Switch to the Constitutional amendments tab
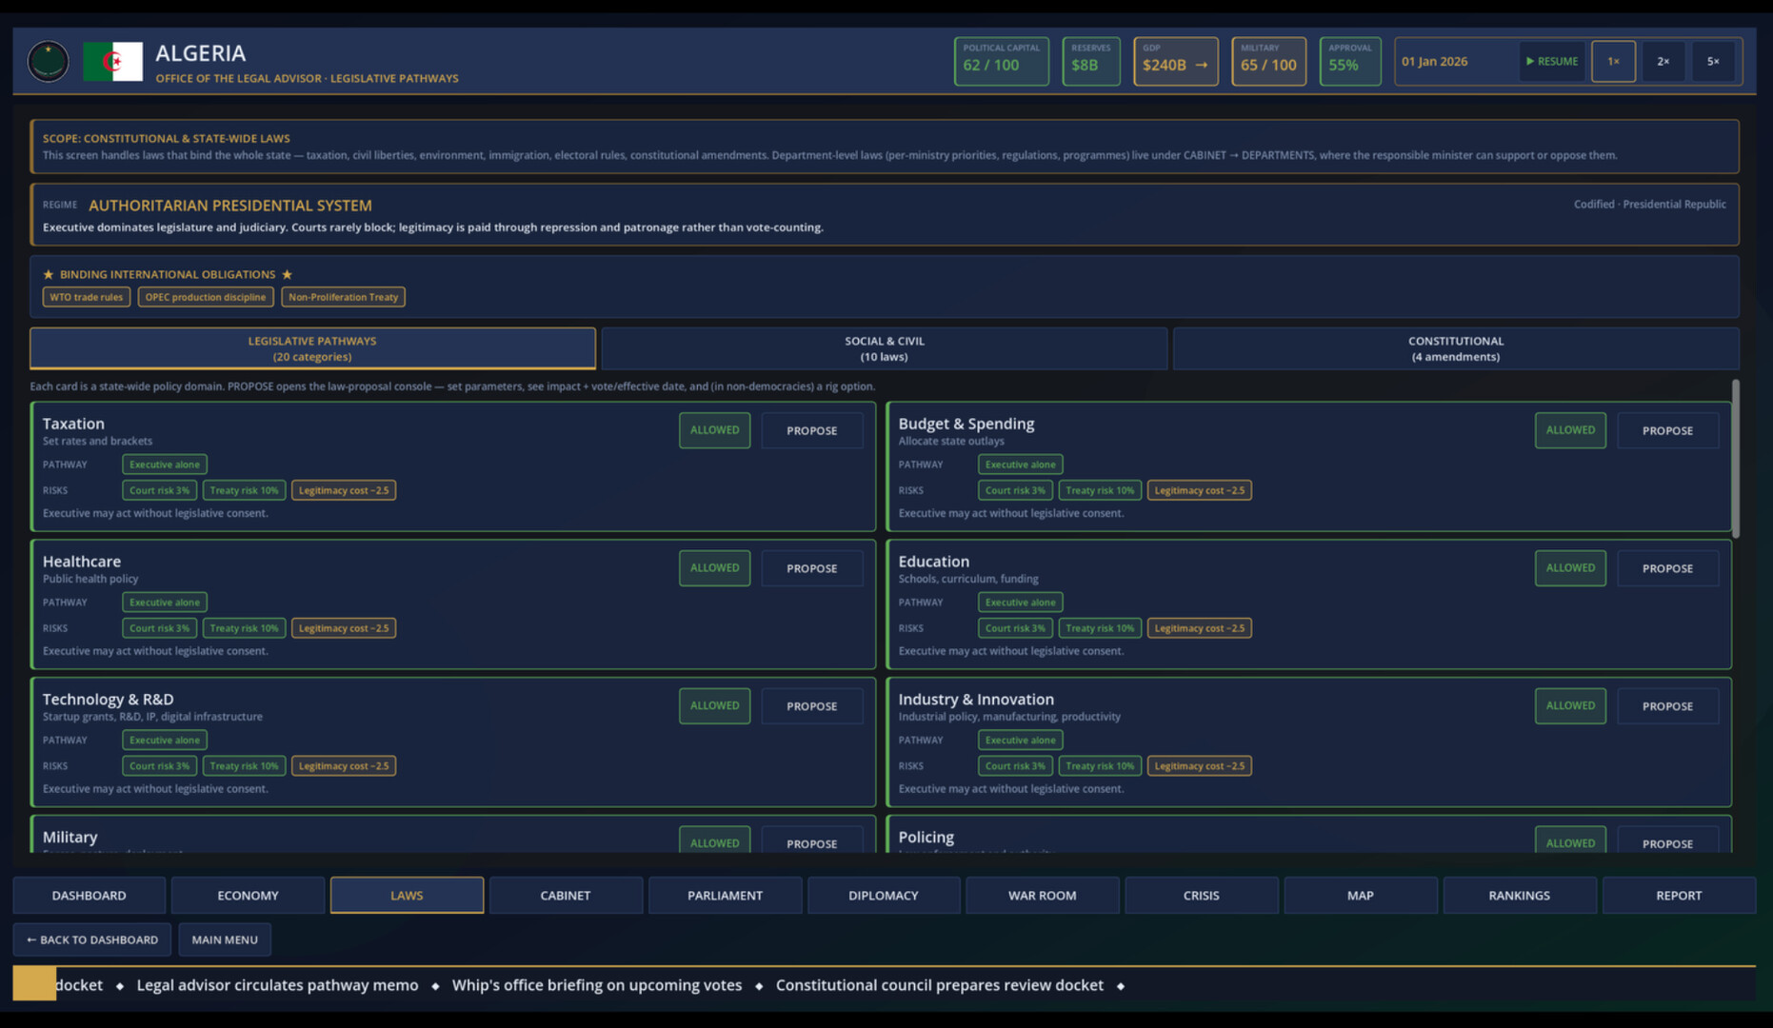The height and width of the screenshot is (1028, 1773). [1456, 348]
